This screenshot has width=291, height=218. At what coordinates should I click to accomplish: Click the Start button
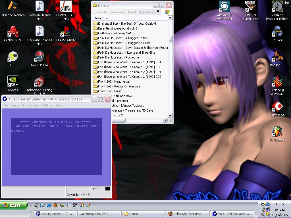tap(14, 205)
